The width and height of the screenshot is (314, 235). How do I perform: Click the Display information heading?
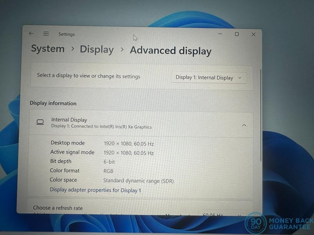[53, 103]
